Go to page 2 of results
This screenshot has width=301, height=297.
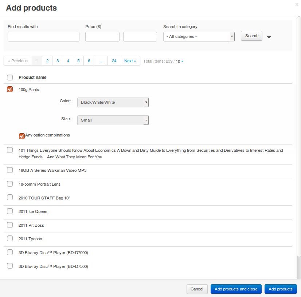[47, 61]
